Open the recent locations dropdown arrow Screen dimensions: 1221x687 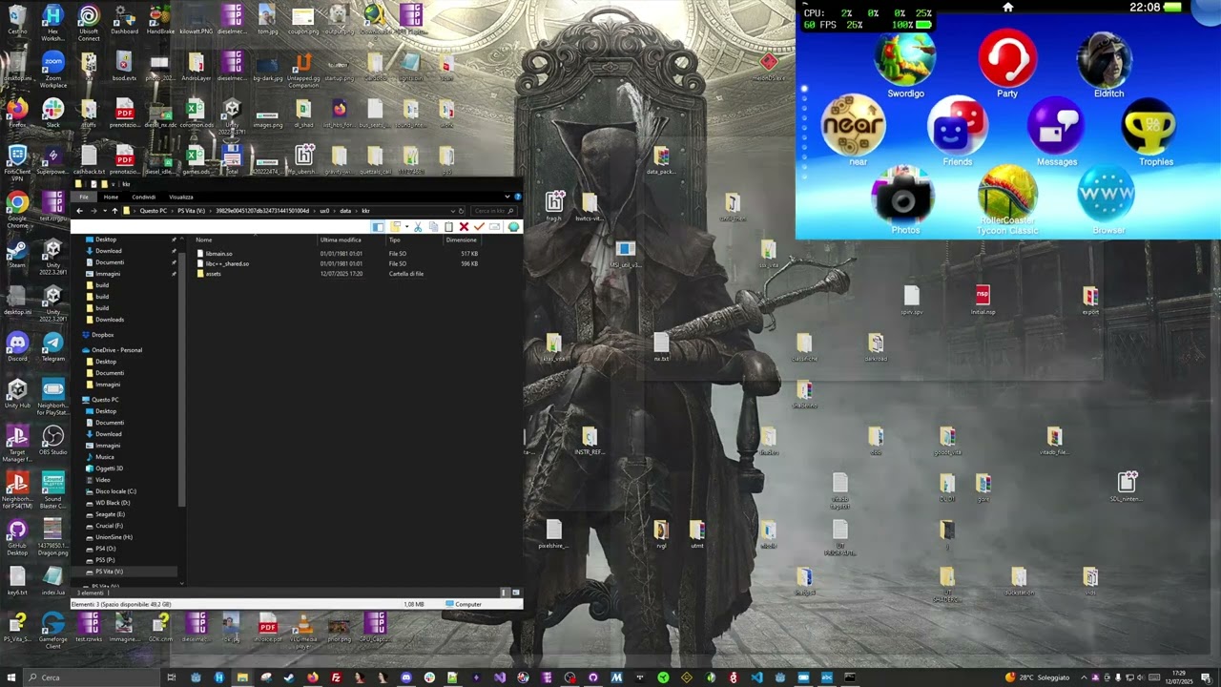click(x=103, y=211)
